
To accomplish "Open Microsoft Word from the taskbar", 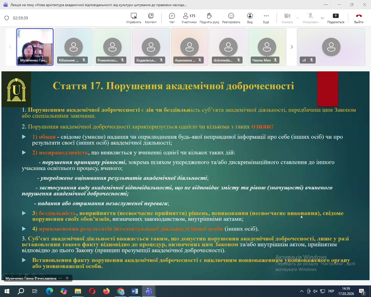I will pyautogui.click(x=135, y=291).
